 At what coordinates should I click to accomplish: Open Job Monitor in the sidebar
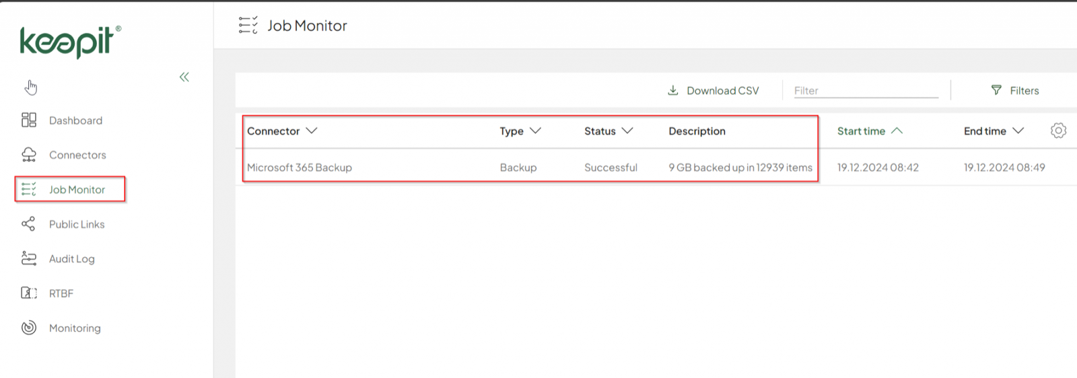pyautogui.click(x=77, y=190)
